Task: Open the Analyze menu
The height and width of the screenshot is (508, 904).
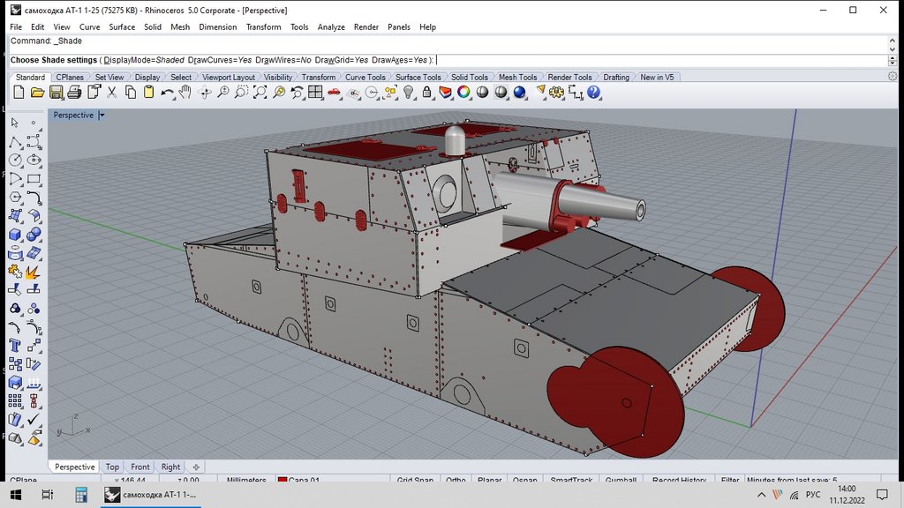Action: 331,27
